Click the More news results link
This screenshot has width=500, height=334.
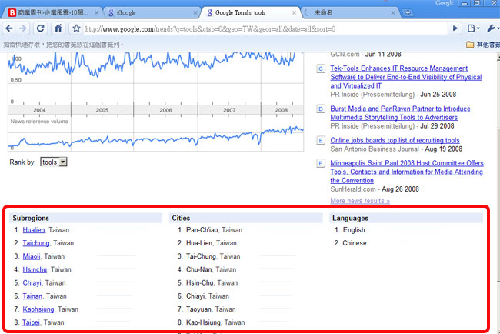click(x=360, y=201)
